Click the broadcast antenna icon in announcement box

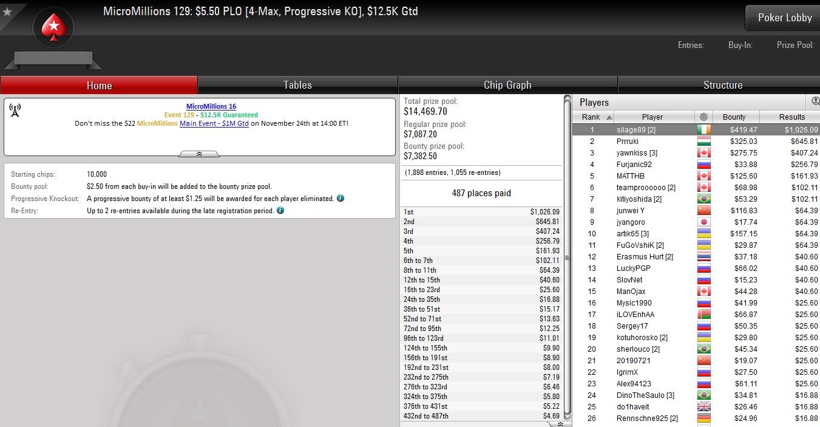coord(15,110)
